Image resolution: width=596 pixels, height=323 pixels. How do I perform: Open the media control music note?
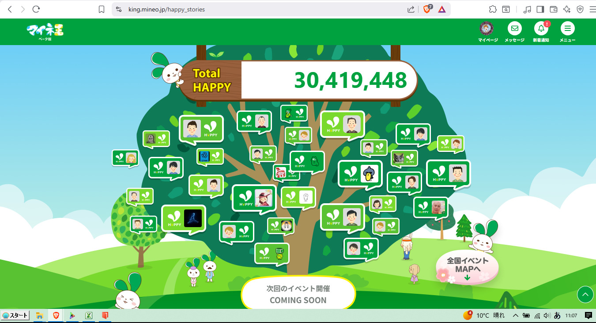point(527,9)
